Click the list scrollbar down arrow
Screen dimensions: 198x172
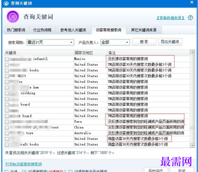tap(192, 145)
